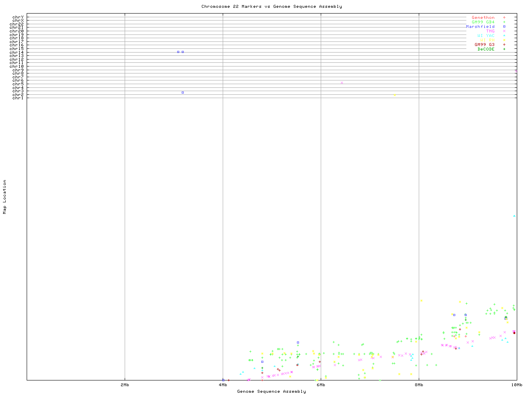Viewport: 525px width, 394px height.
Task: Click the GM99 GB4 plus marker in legend
Action: coord(504,22)
